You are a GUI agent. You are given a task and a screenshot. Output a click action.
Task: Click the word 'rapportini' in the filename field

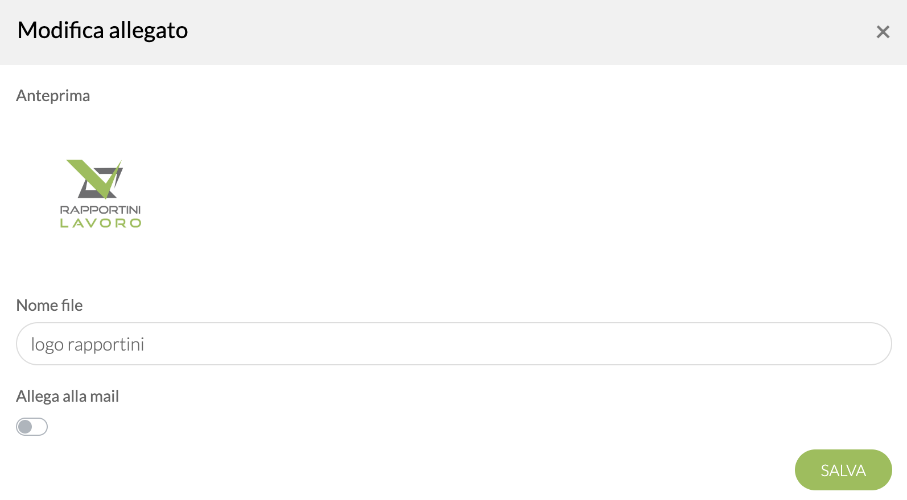pos(106,344)
